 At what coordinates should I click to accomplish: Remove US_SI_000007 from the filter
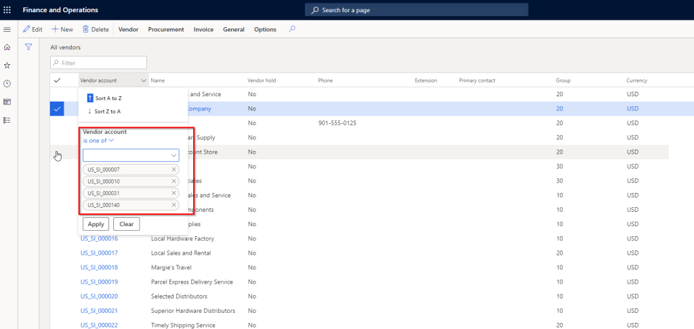174,169
